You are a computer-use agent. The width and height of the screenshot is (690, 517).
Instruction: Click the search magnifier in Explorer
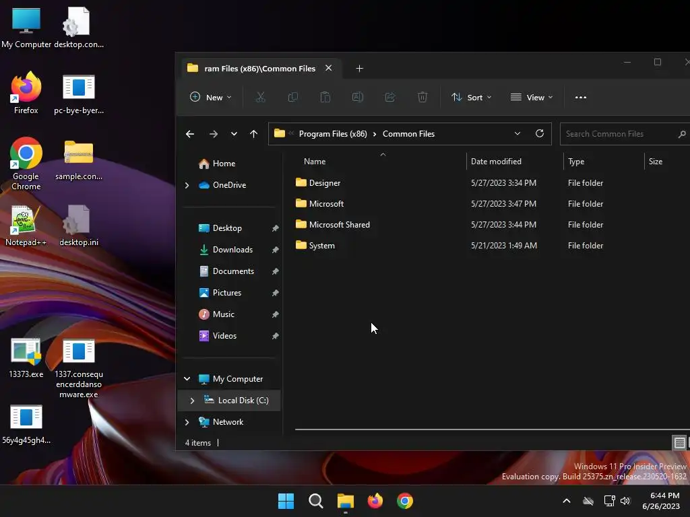pos(682,134)
